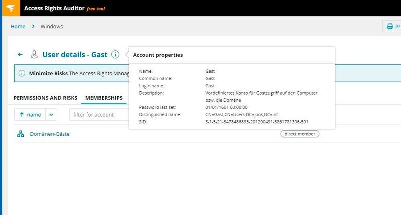401x215 pixels.
Task: Switch to Permissions and Risks tab
Action: pyautogui.click(x=45, y=97)
